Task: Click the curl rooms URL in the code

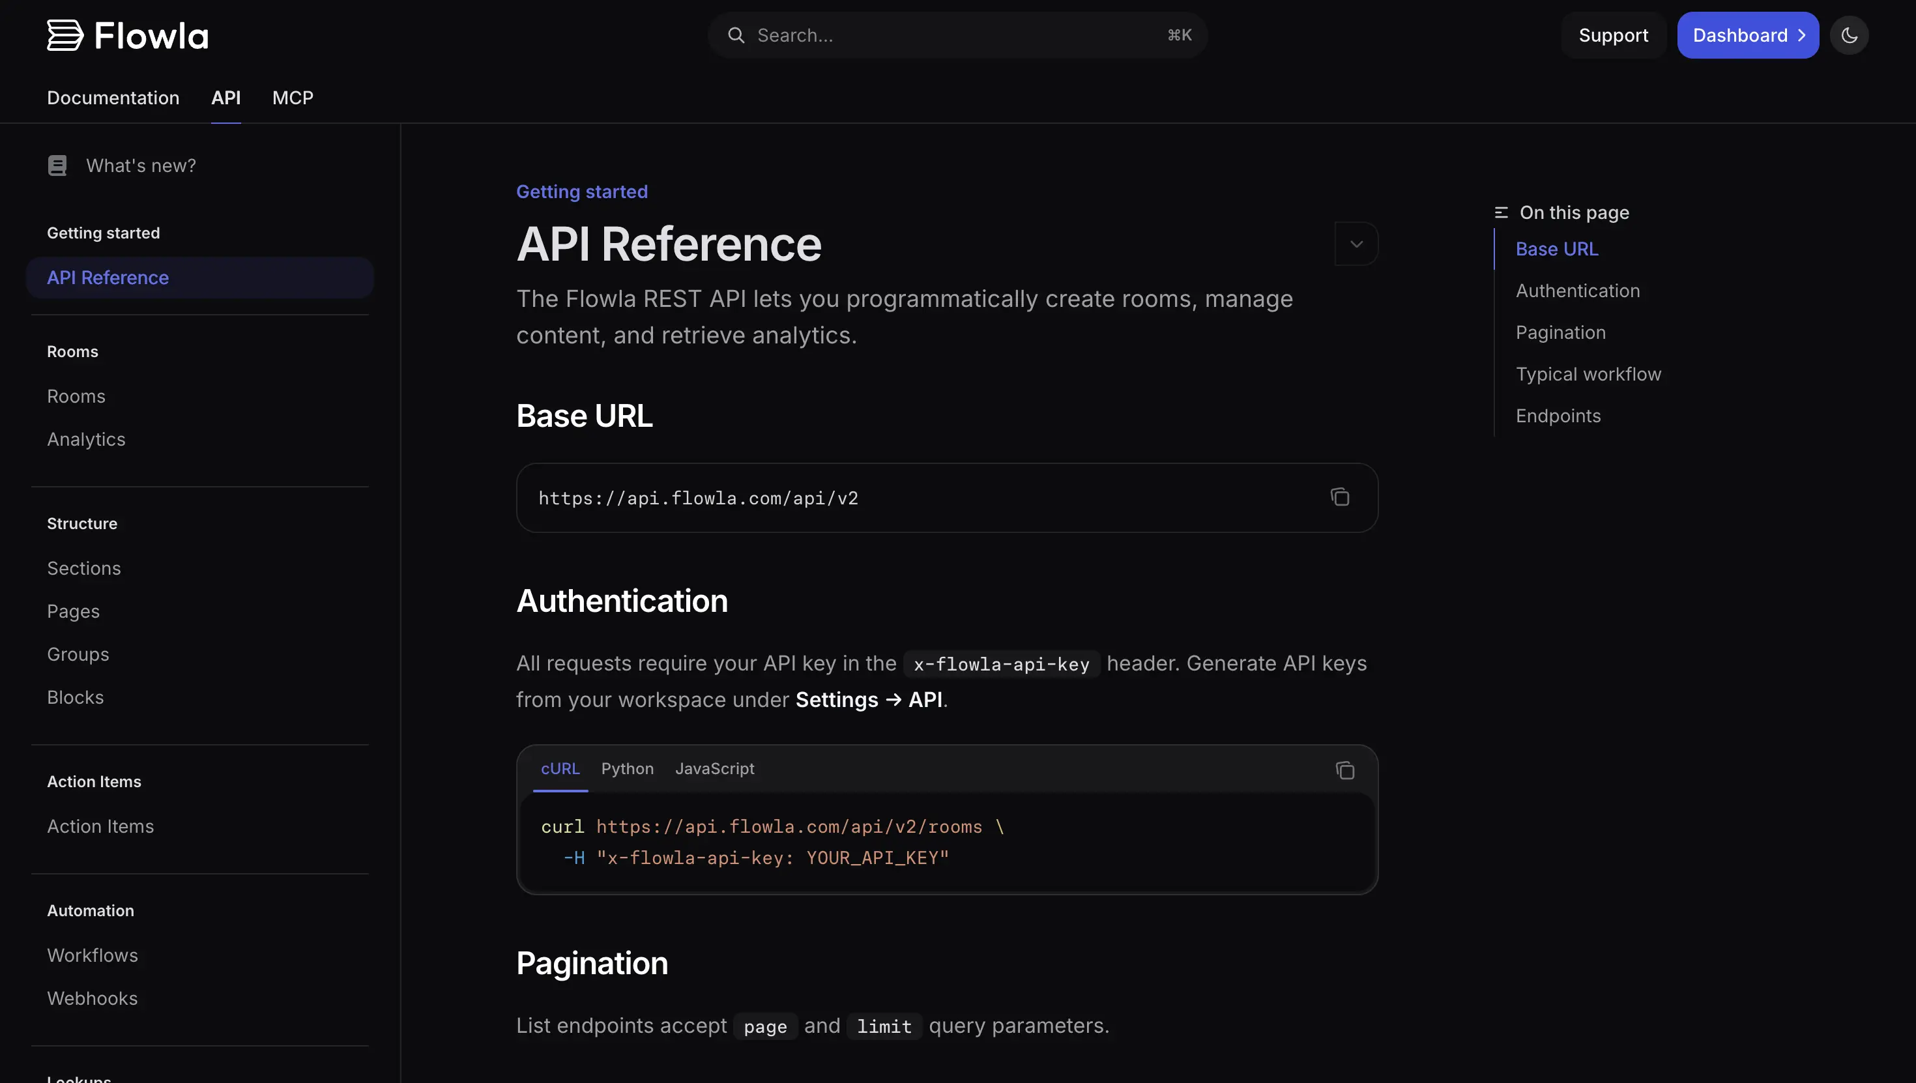Action: [x=789, y=826]
